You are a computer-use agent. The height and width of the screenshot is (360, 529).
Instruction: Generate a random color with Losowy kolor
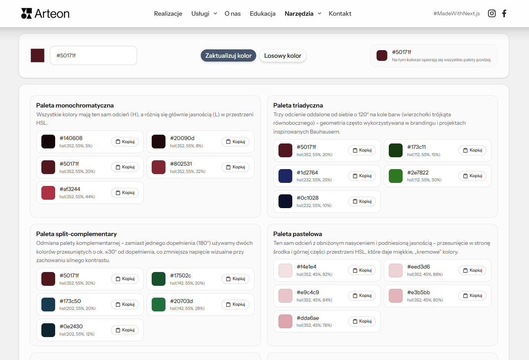point(283,55)
